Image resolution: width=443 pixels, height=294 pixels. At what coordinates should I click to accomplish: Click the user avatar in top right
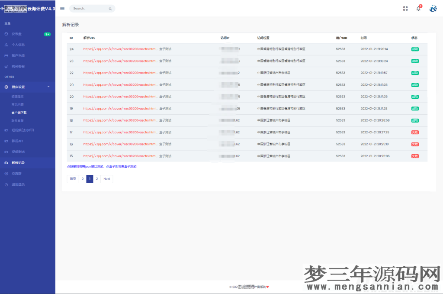click(433, 8)
